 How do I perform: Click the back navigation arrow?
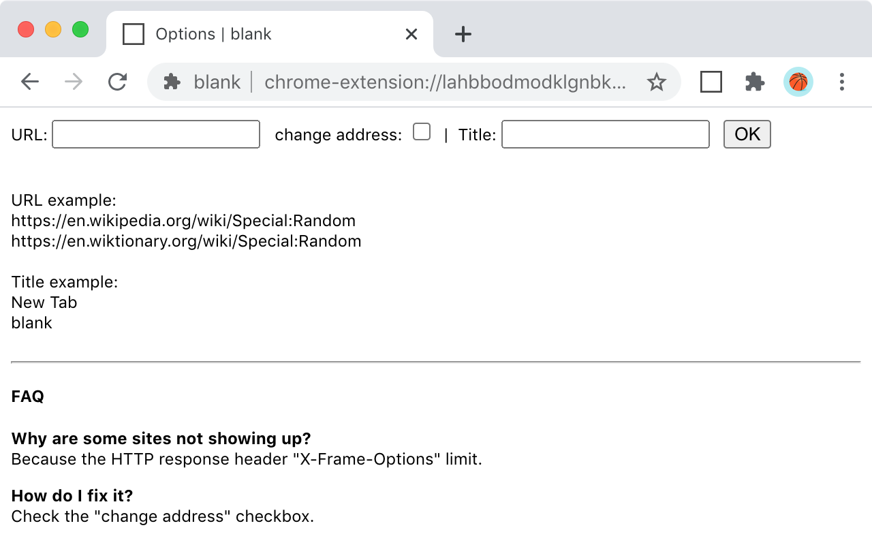coord(30,82)
